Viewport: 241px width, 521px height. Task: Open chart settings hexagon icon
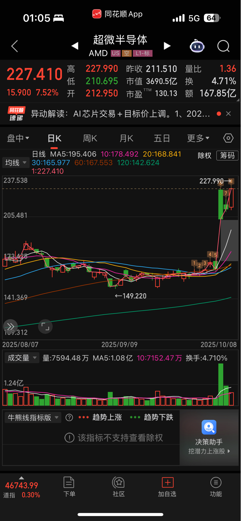(228, 138)
